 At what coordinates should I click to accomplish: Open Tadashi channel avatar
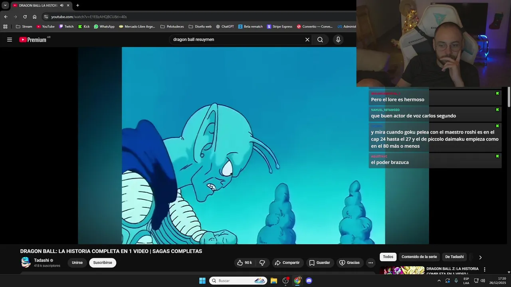point(26,262)
